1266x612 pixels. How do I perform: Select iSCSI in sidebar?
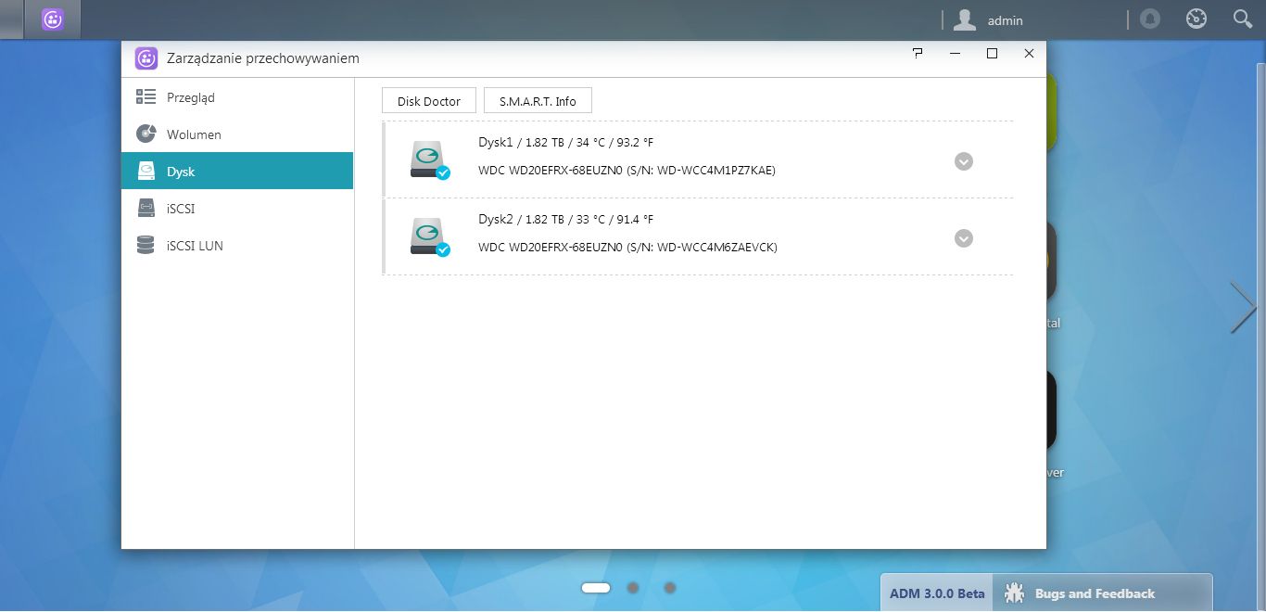click(x=237, y=209)
